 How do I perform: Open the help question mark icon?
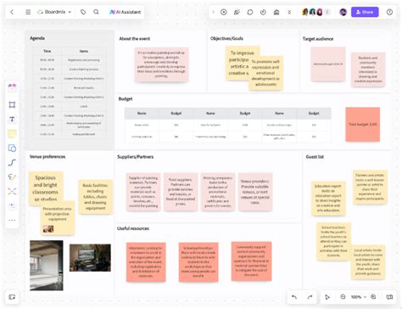click(389, 12)
